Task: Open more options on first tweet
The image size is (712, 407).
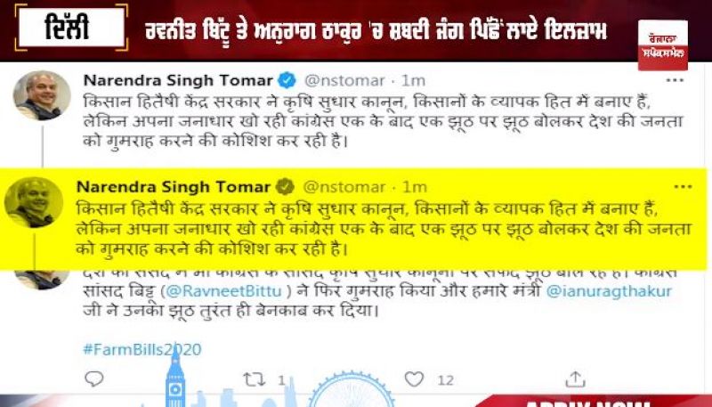Action: pyautogui.click(x=675, y=80)
